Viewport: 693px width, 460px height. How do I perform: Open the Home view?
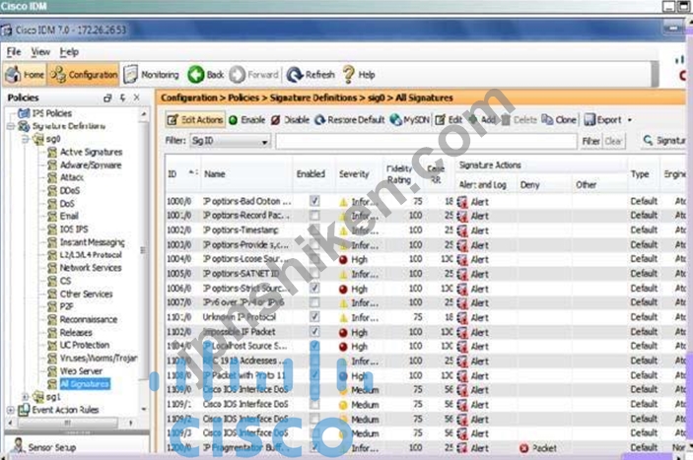click(25, 75)
